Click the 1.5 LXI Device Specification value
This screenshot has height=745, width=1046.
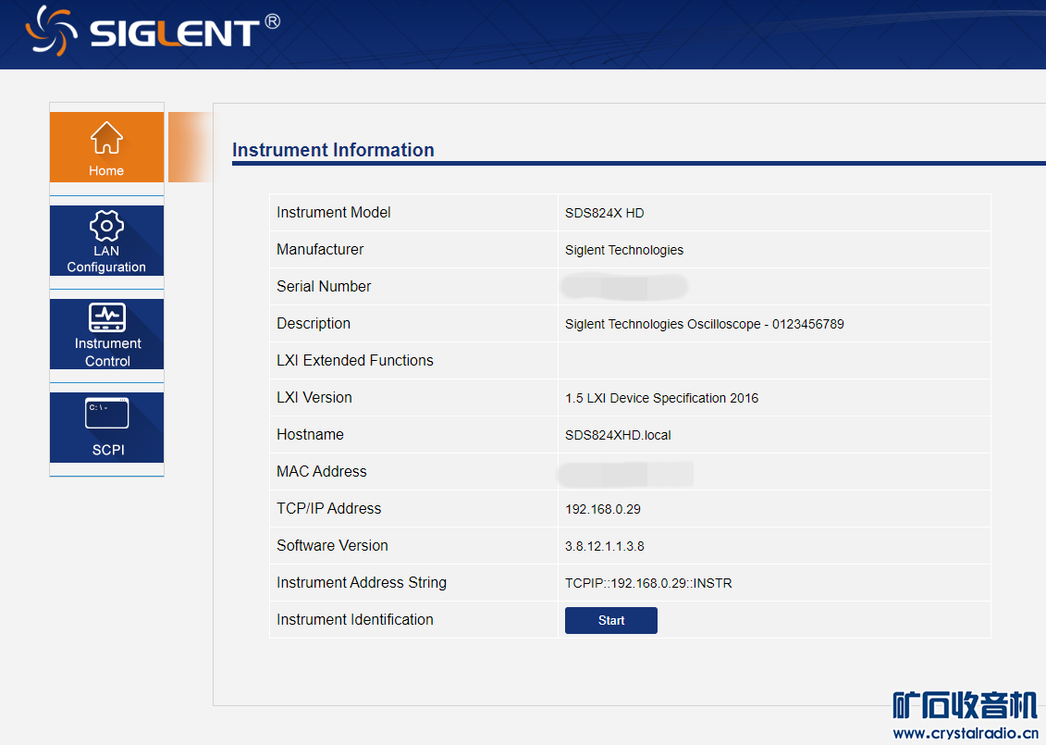(662, 398)
